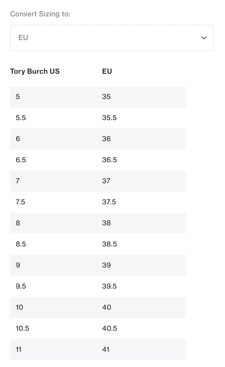Viewport: 225px width, 367px height.
Task: Select the US size 7 row
Action: [x=98, y=181]
